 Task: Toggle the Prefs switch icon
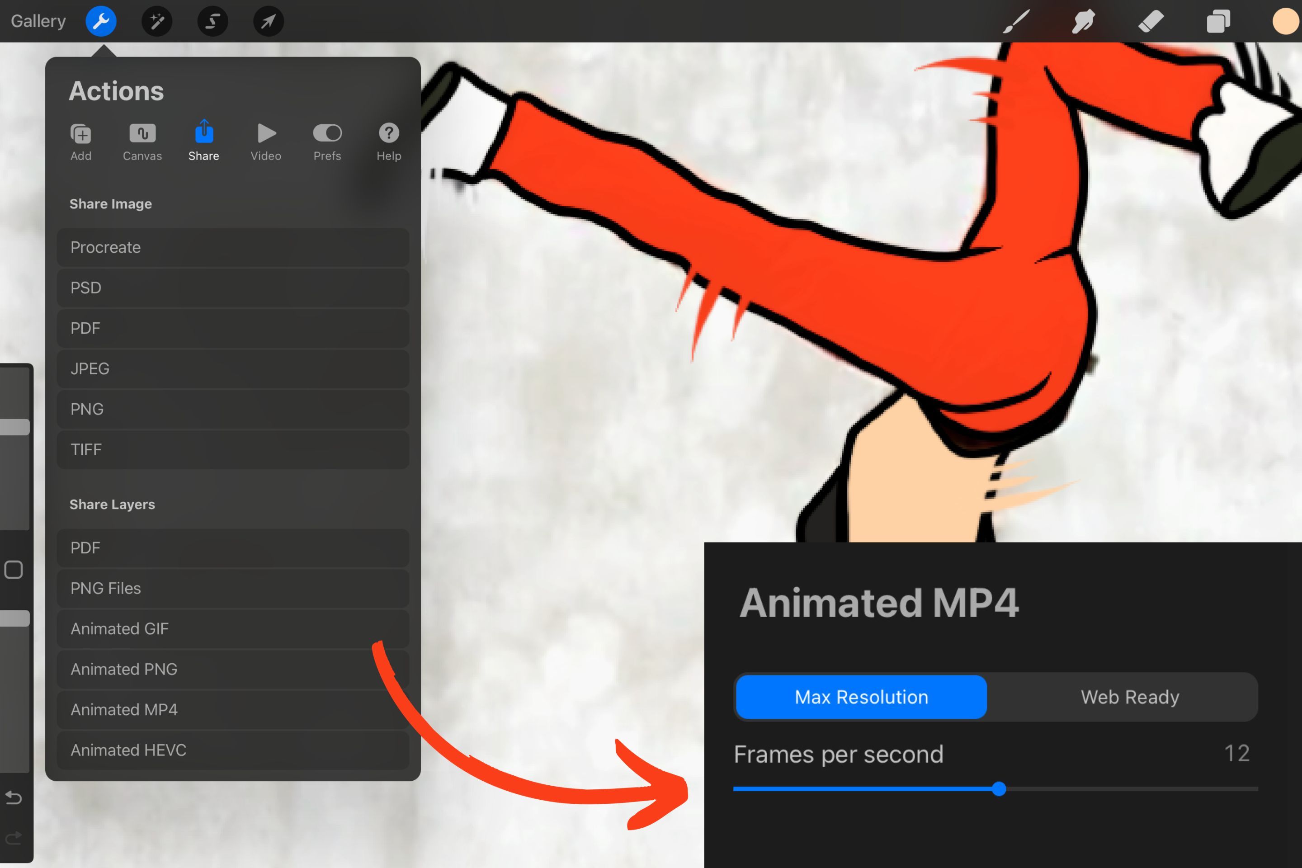pyautogui.click(x=326, y=133)
